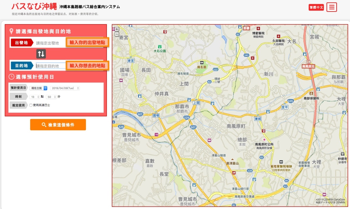The width and height of the screenshot is (350, 209).
Task: Click the 南風原町 town label on map
Action: coord(236,126)
